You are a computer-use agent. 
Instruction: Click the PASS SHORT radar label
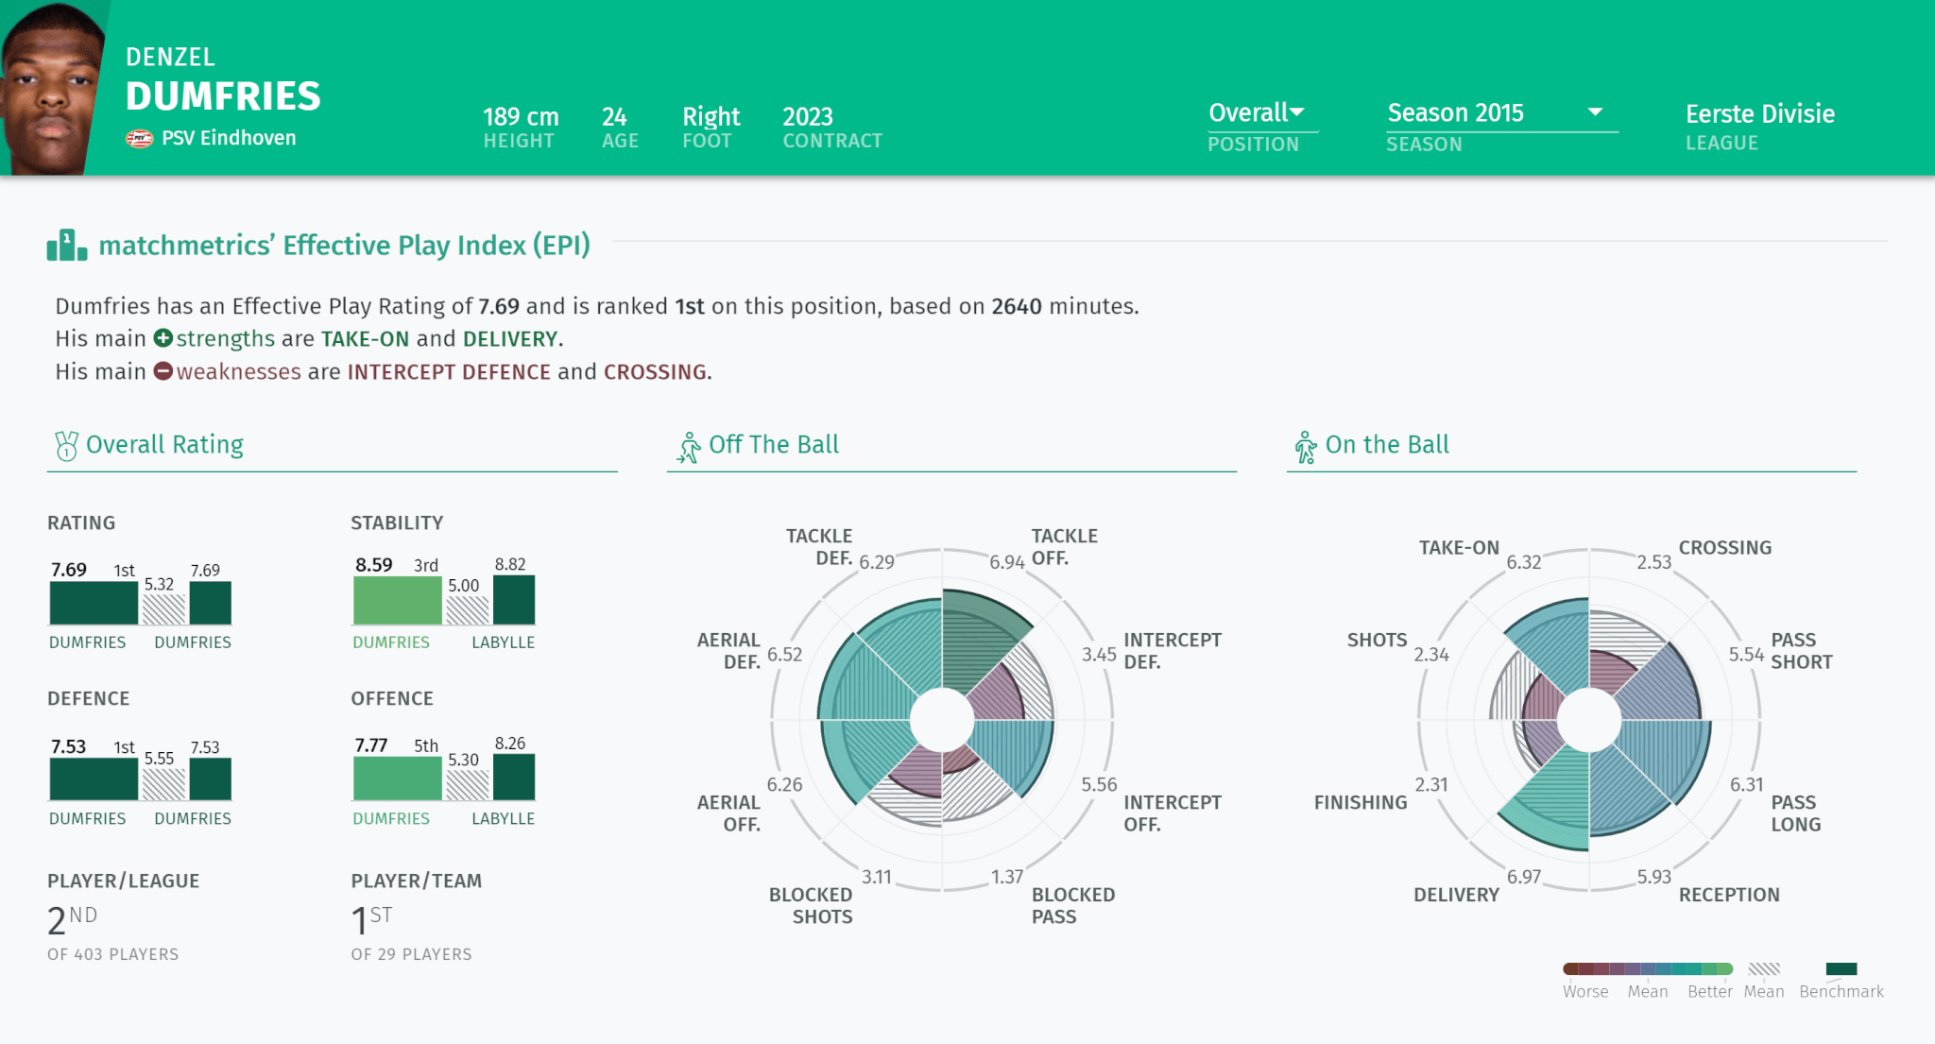pyautogui.click(x=1801, y=651)
